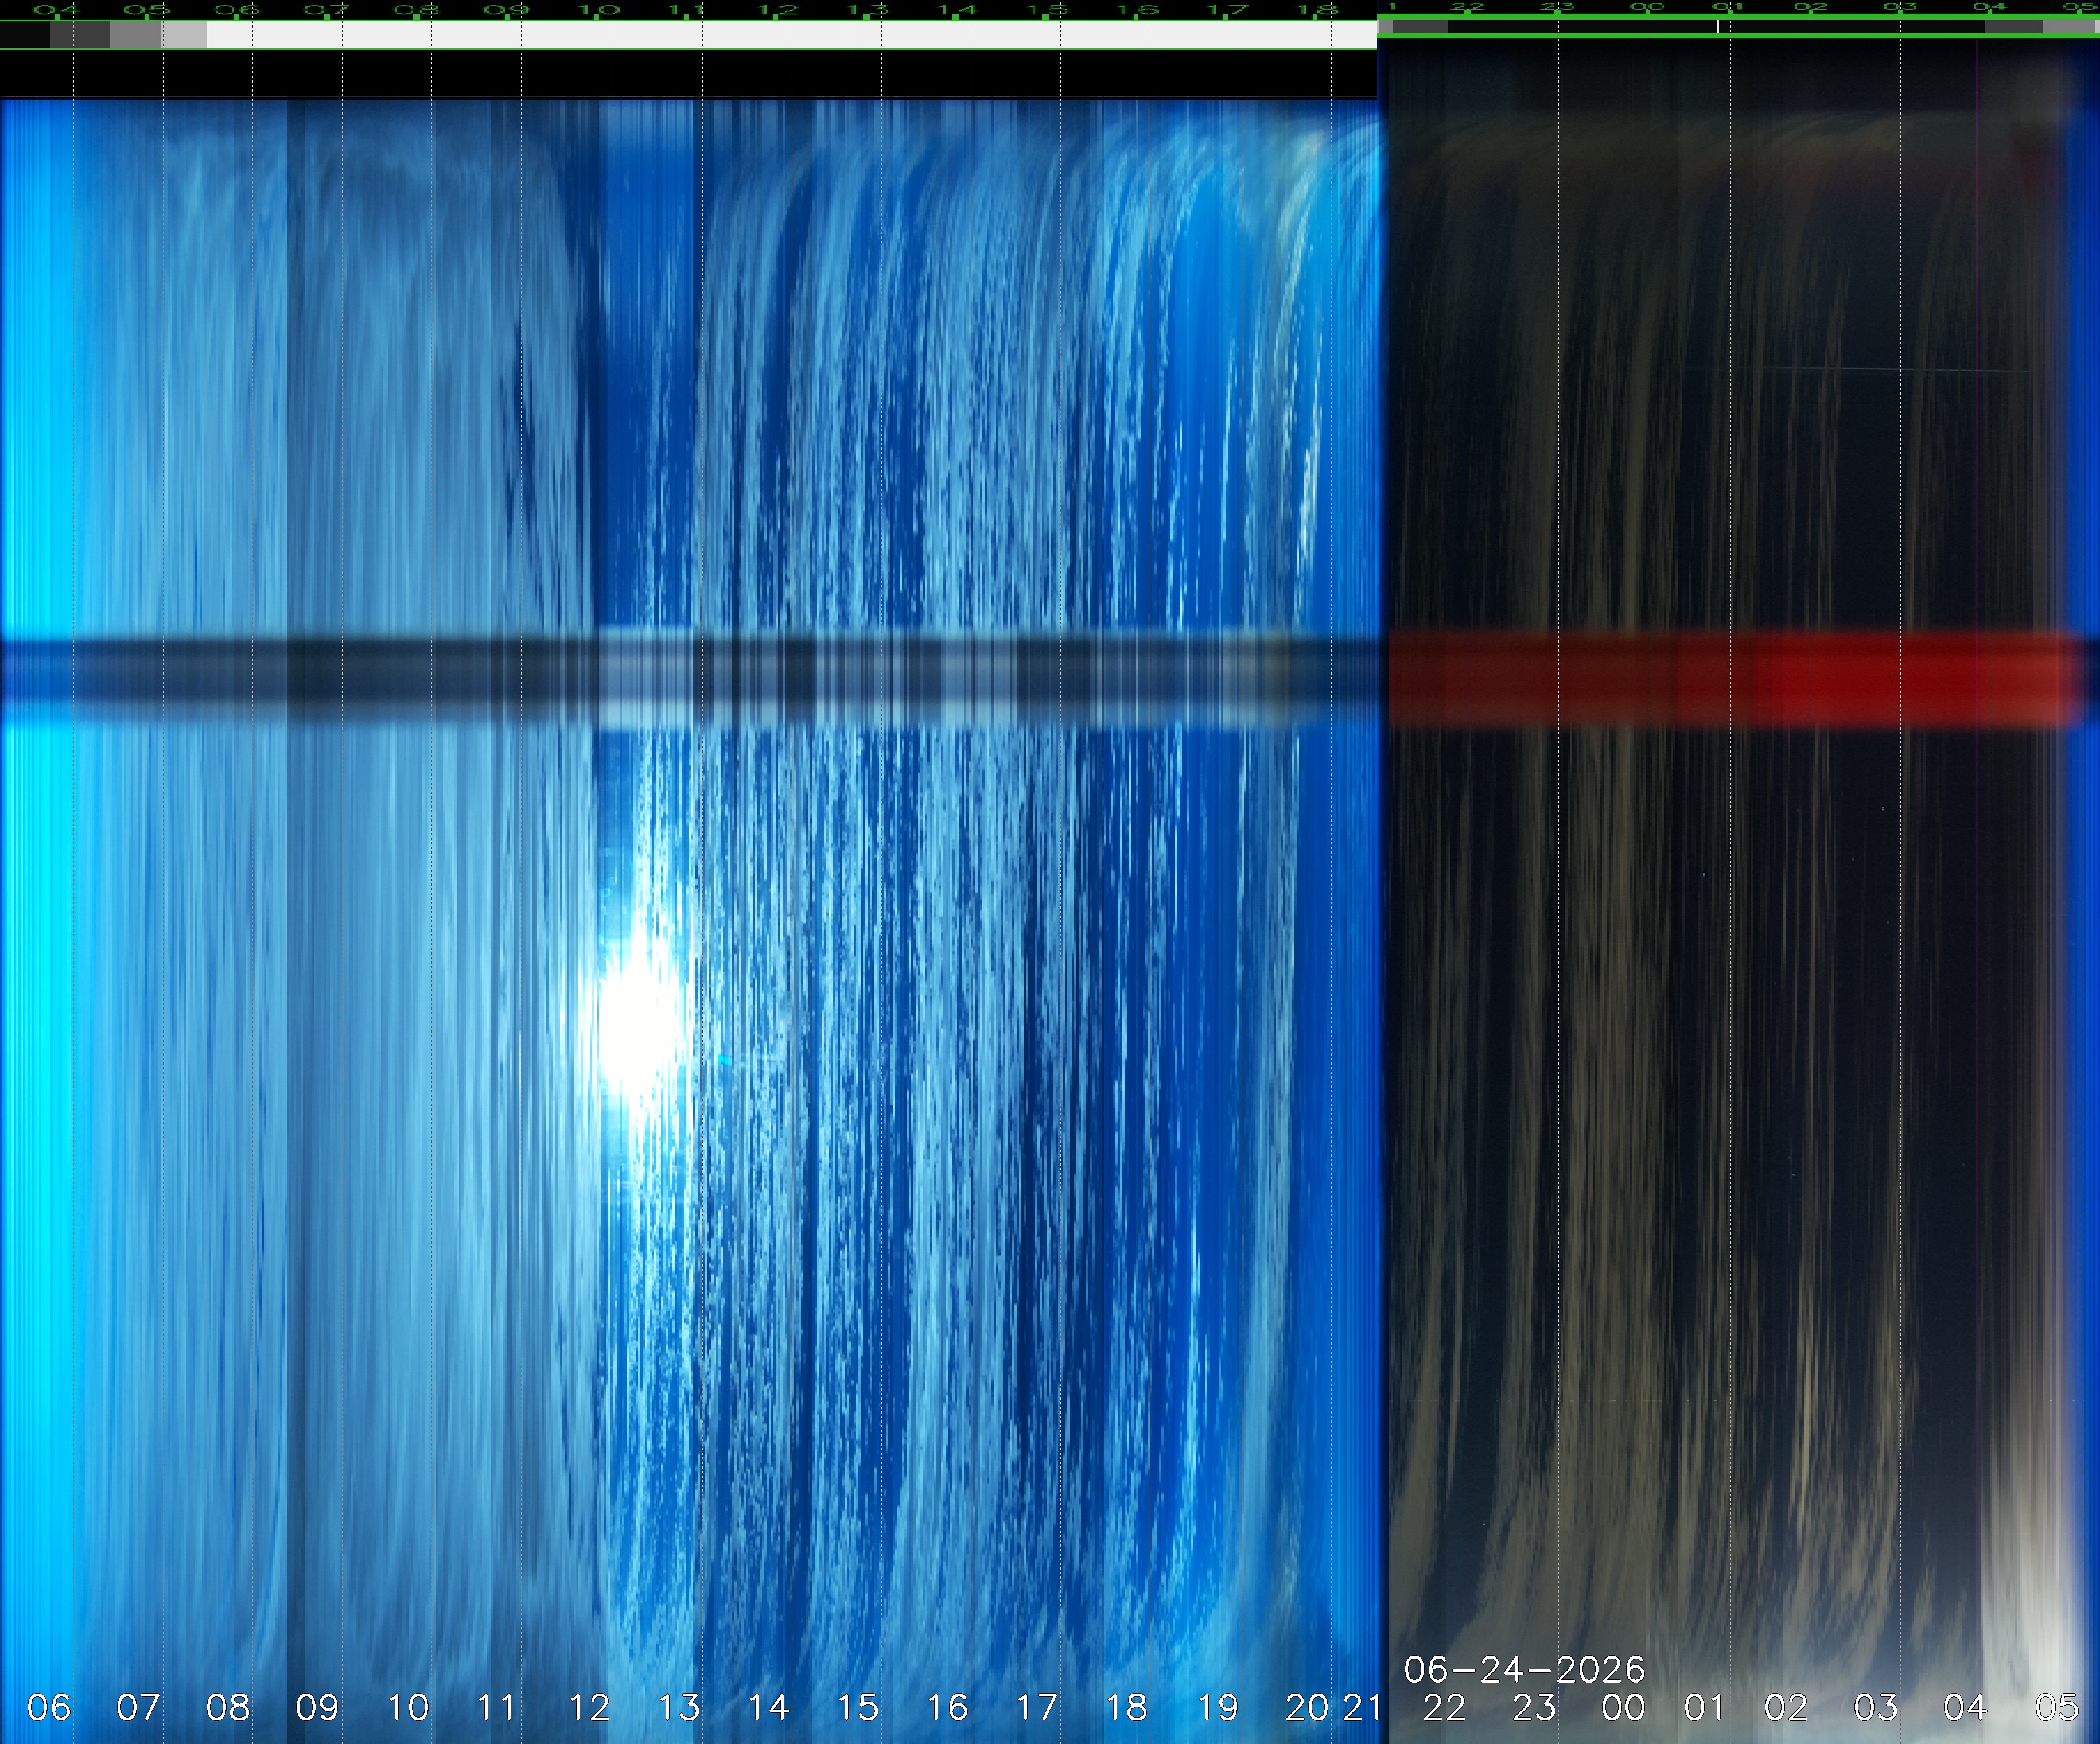Image resolution: width=2100 pixels, height=1744 pixels.
Task: Click the green 18 tick label on top bar
Action: (x=1318, y=10)
